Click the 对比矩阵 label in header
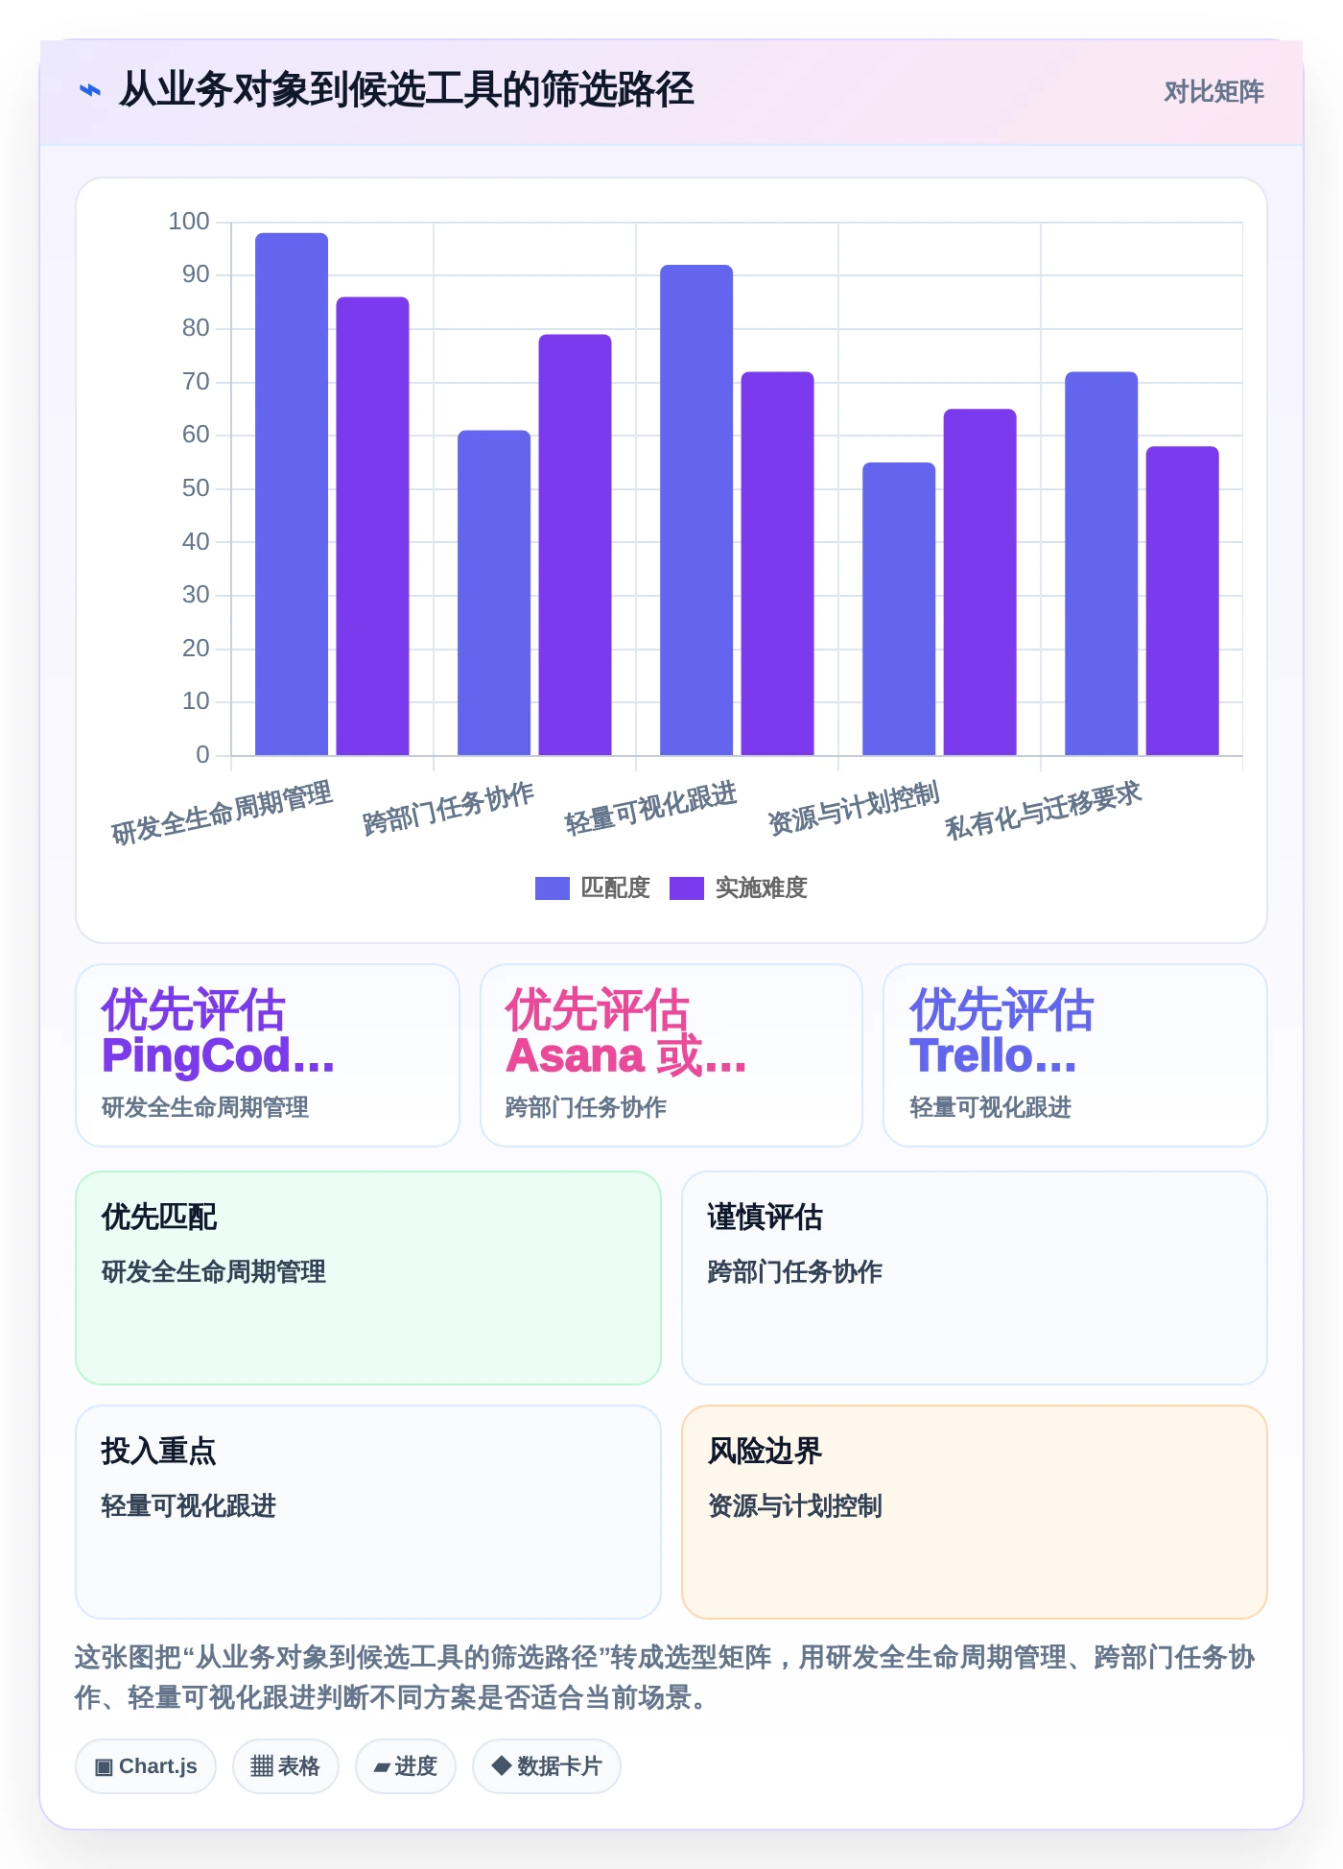 [x=1213, y=91]
